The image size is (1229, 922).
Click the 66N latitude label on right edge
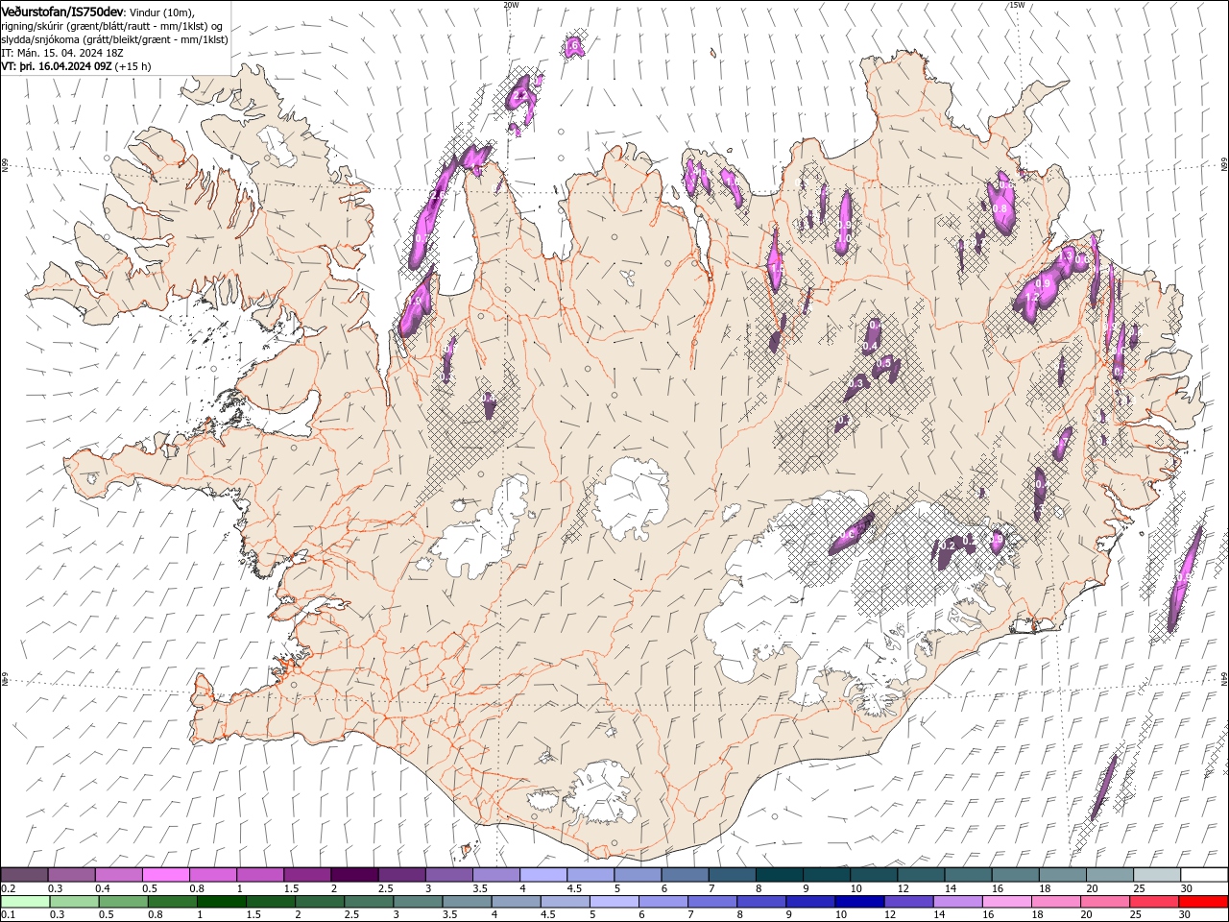point(1224,165)
